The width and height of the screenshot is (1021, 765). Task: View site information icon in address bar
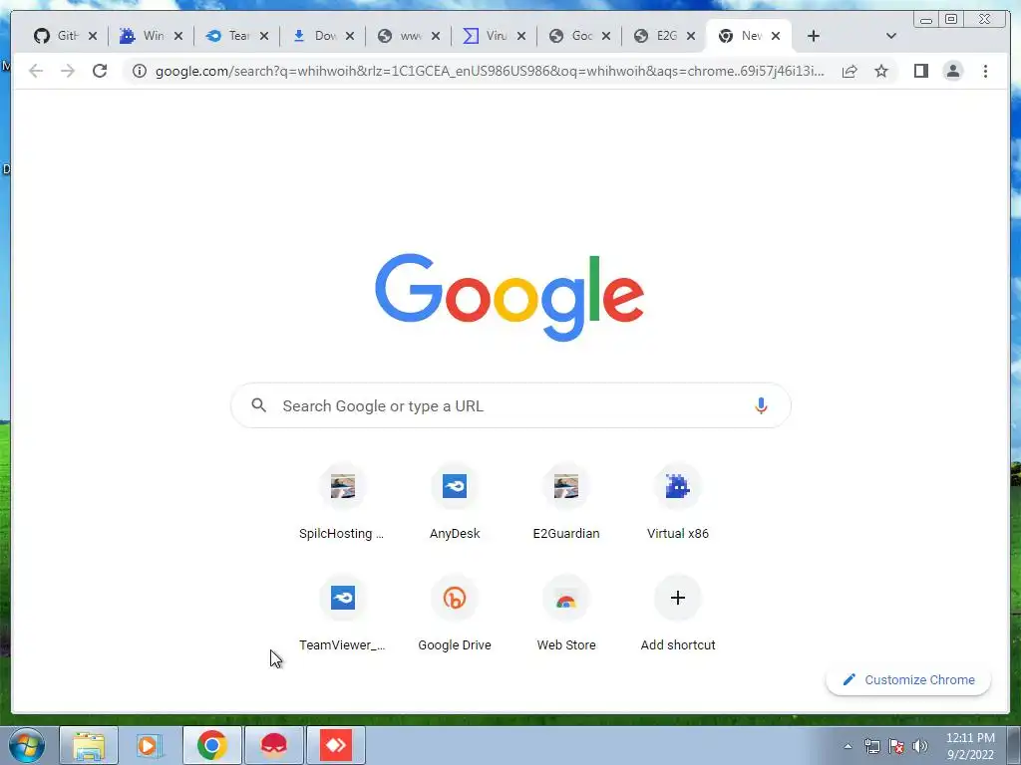pos(140,71)
